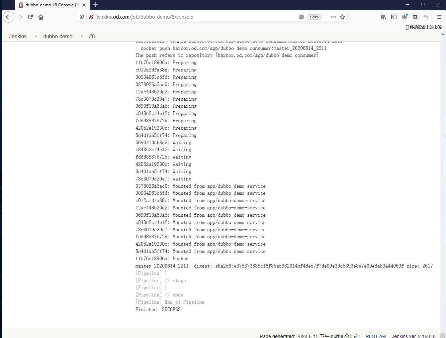Click the 'Page generated' timestamp text
This screenshot has height=338, width=446.
[x=310, y=336]
